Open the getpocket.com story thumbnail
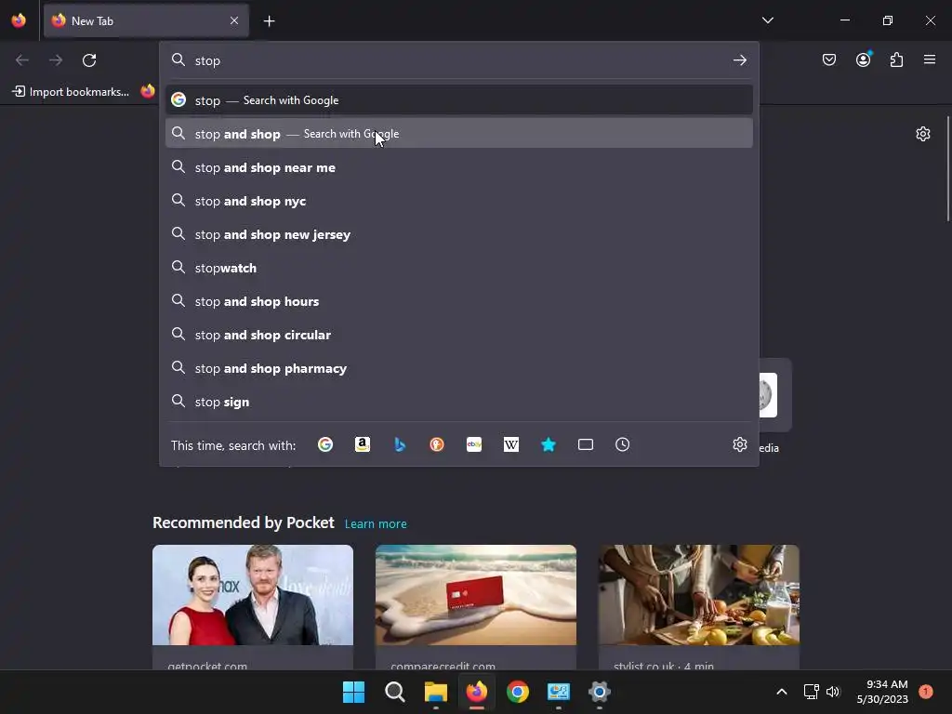 (253, 595)
